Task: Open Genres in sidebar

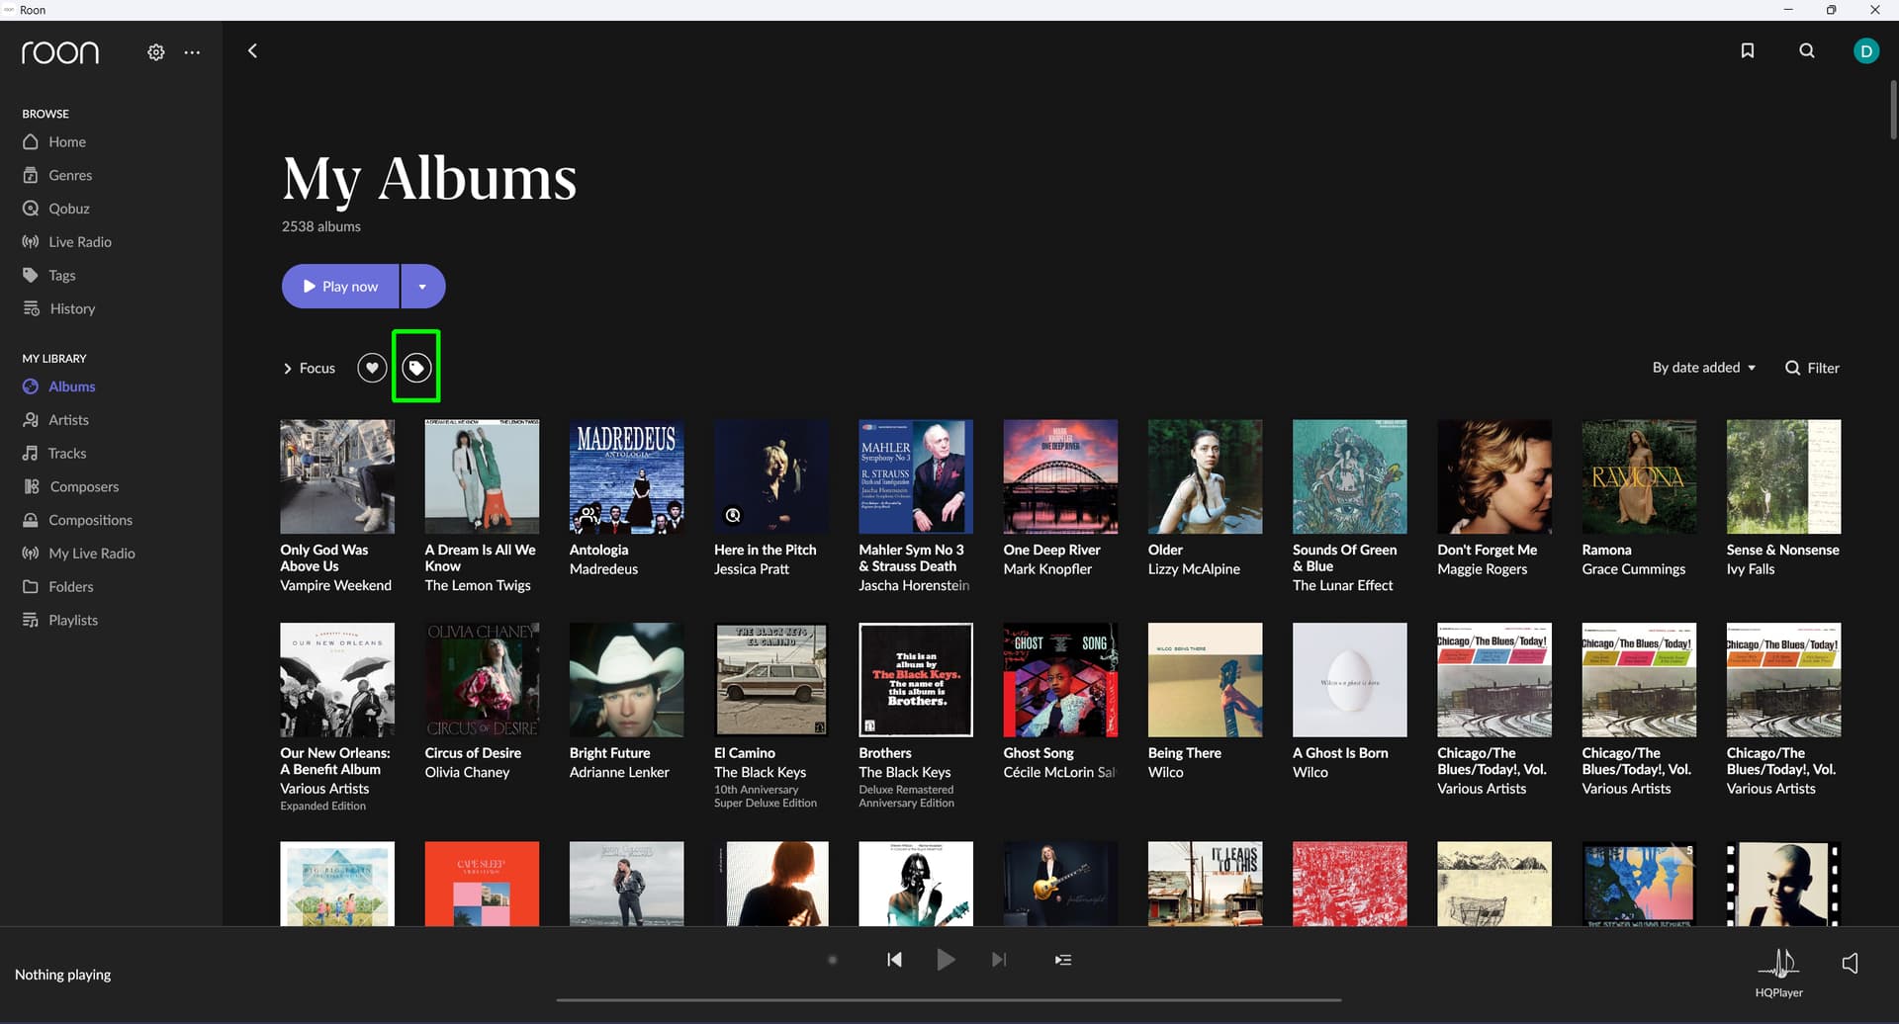Action: point(57,175)
